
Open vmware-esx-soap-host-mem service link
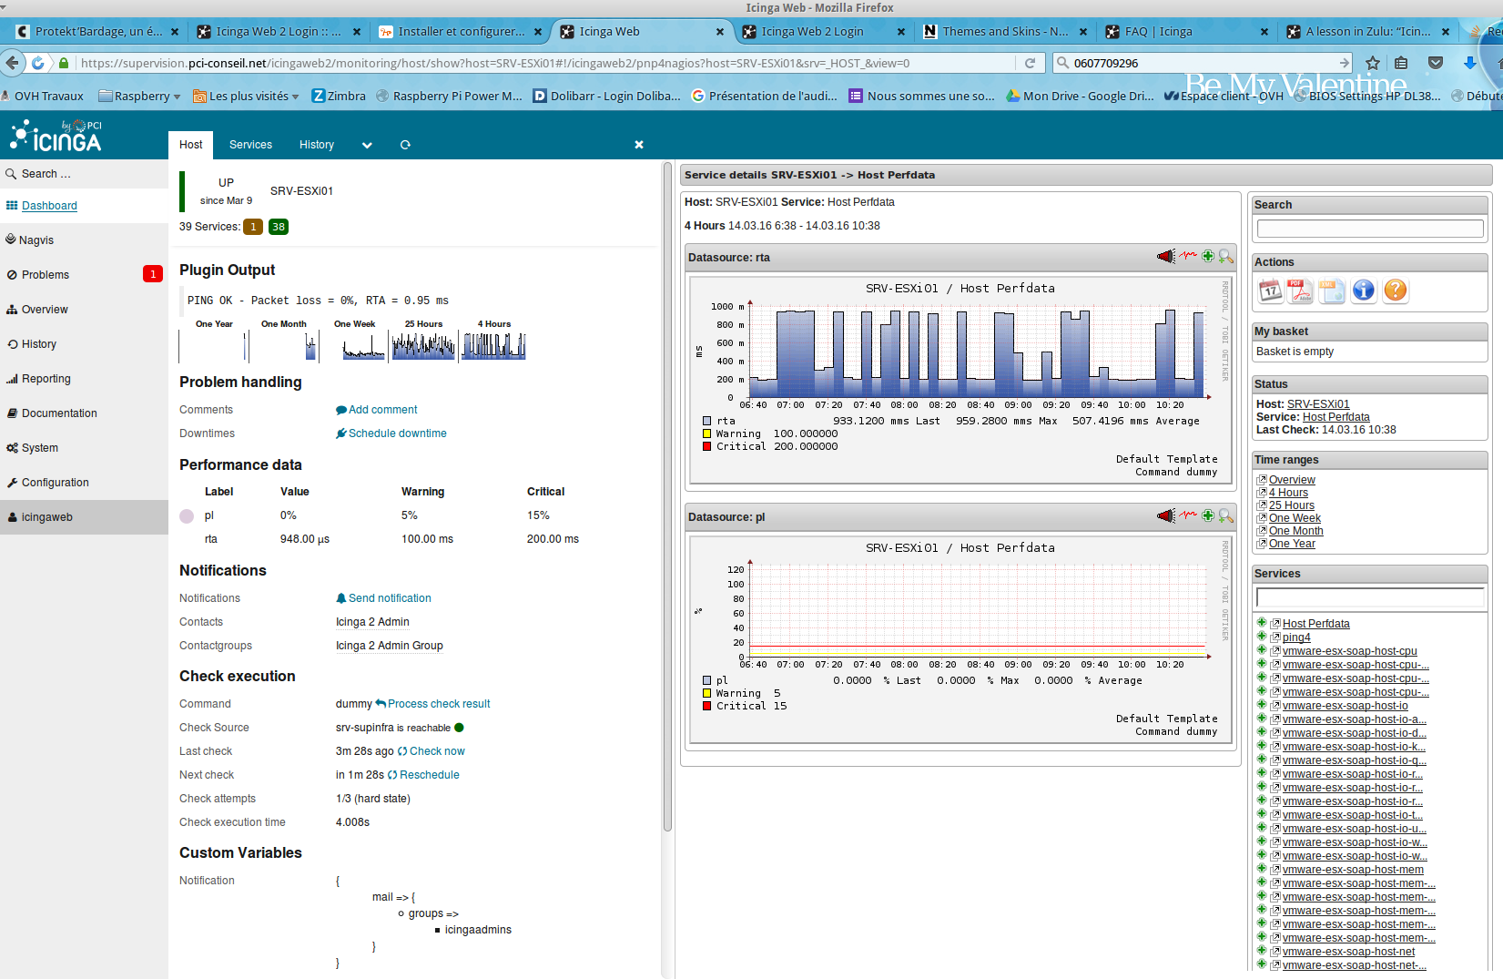pyautogui.click(x=1353, y=870)
